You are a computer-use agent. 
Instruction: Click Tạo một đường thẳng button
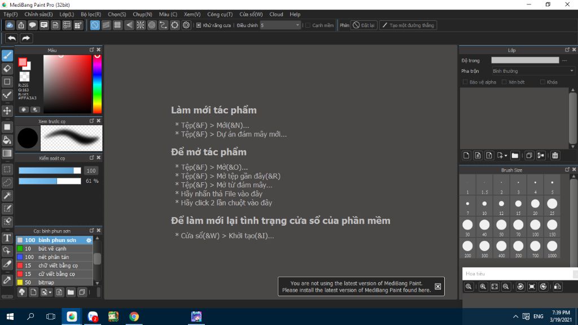408,25
